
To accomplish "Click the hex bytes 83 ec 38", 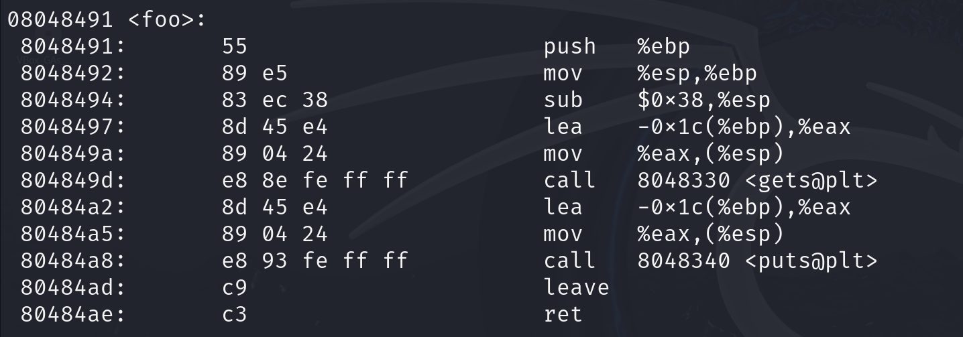I will click(274, 100).
